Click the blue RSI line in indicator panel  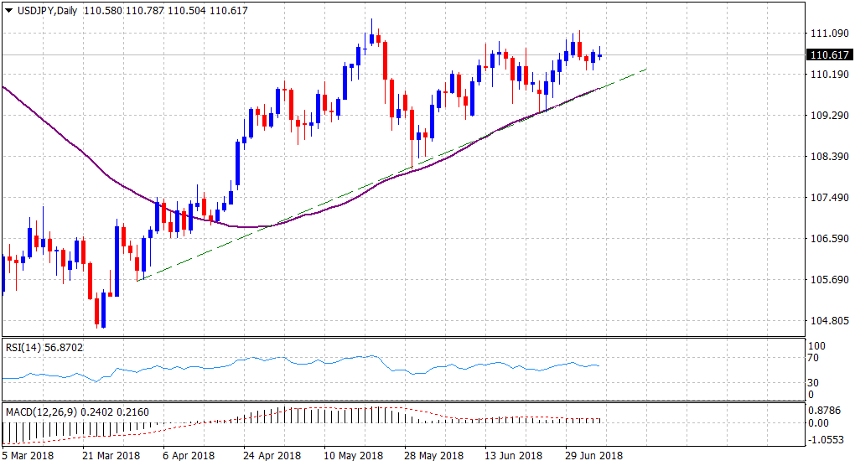pyautogui.click(x=251, y=361)
